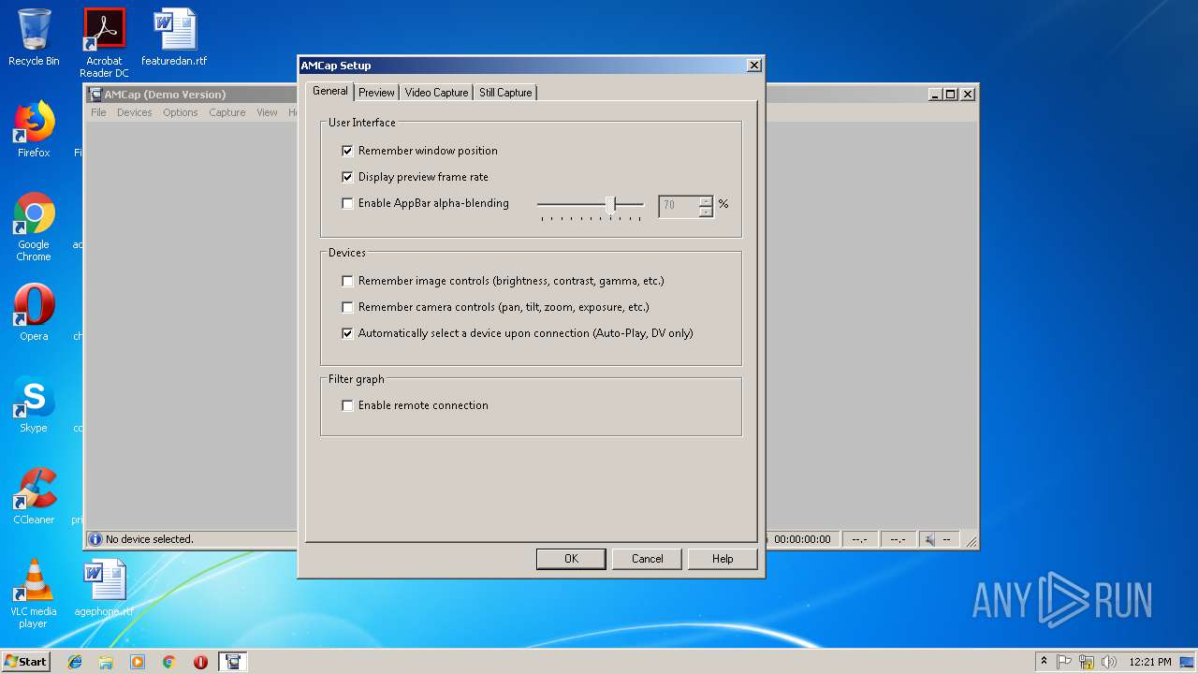Click the taskbar clock showing 12:21 PM

[x=1150, y=662]
